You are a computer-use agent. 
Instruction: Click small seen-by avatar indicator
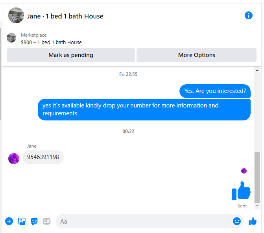(244, 171)
